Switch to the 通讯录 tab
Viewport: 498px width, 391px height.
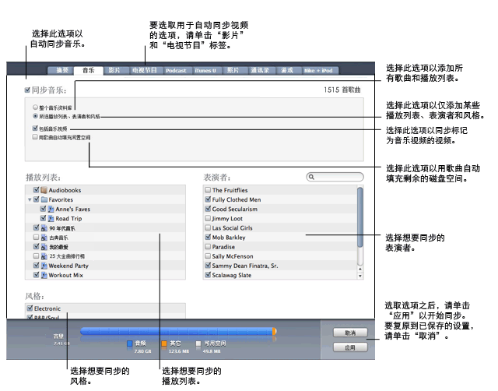[x=260, y=71]
